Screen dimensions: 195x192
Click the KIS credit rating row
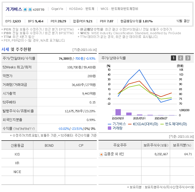49,154
